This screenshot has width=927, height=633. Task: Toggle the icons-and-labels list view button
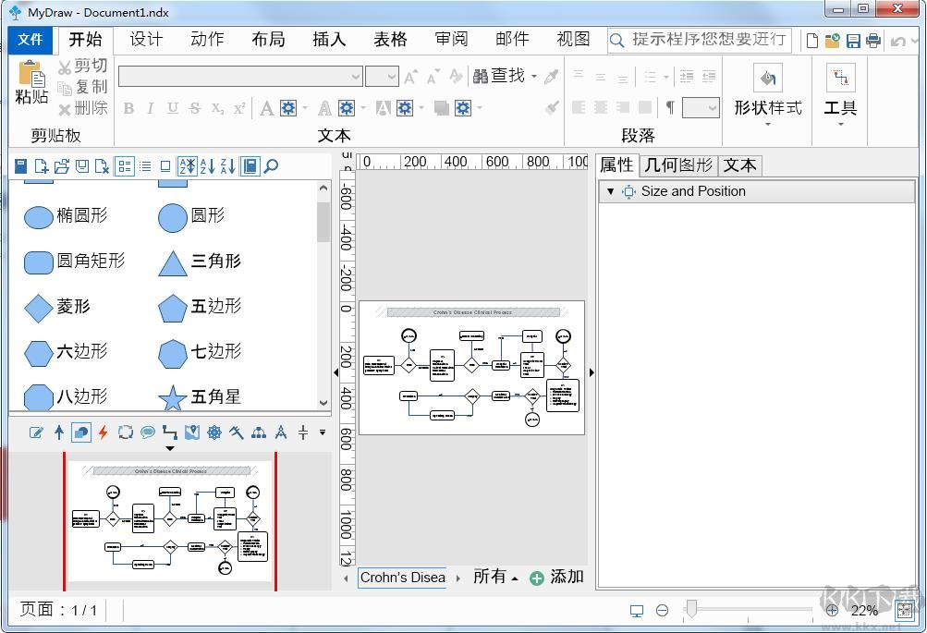(124, 166)
